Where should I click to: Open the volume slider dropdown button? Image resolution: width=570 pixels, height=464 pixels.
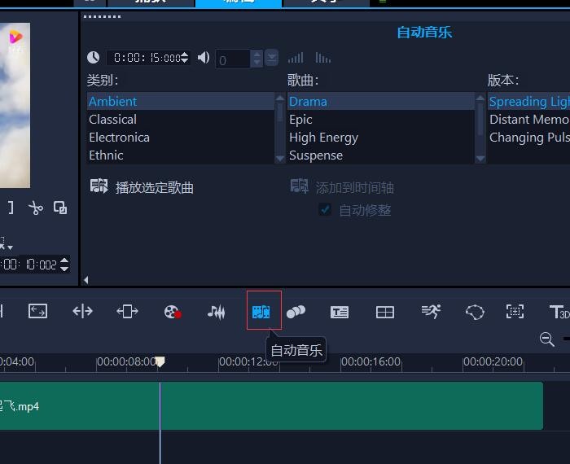click(x=271, y=59)
